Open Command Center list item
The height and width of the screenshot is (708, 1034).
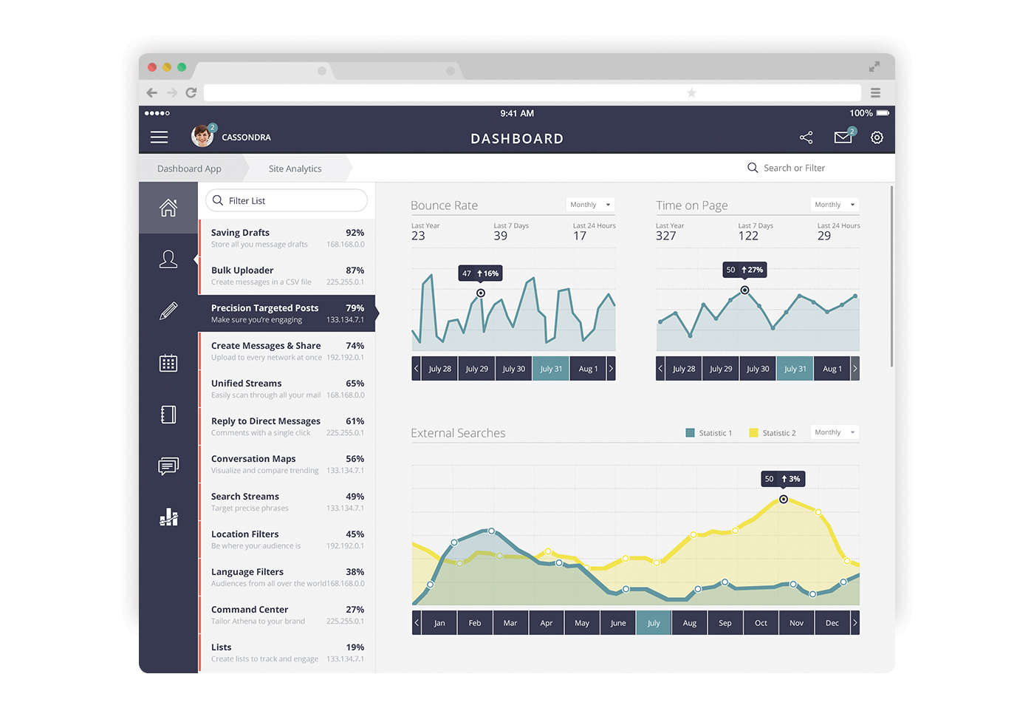point(287,615)
